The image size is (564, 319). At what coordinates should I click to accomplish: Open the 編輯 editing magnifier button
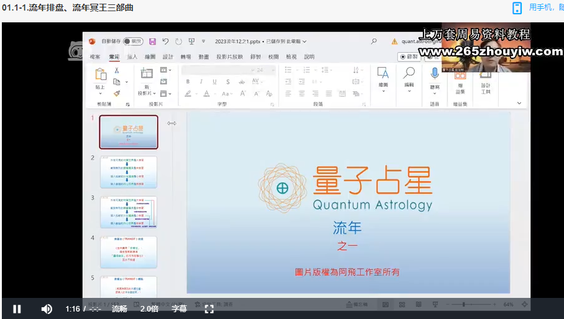(409, 79)
